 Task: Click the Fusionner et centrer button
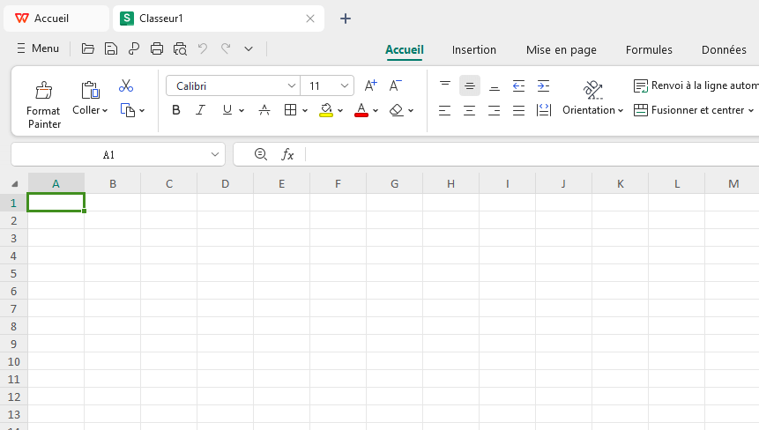pos(688,110)
